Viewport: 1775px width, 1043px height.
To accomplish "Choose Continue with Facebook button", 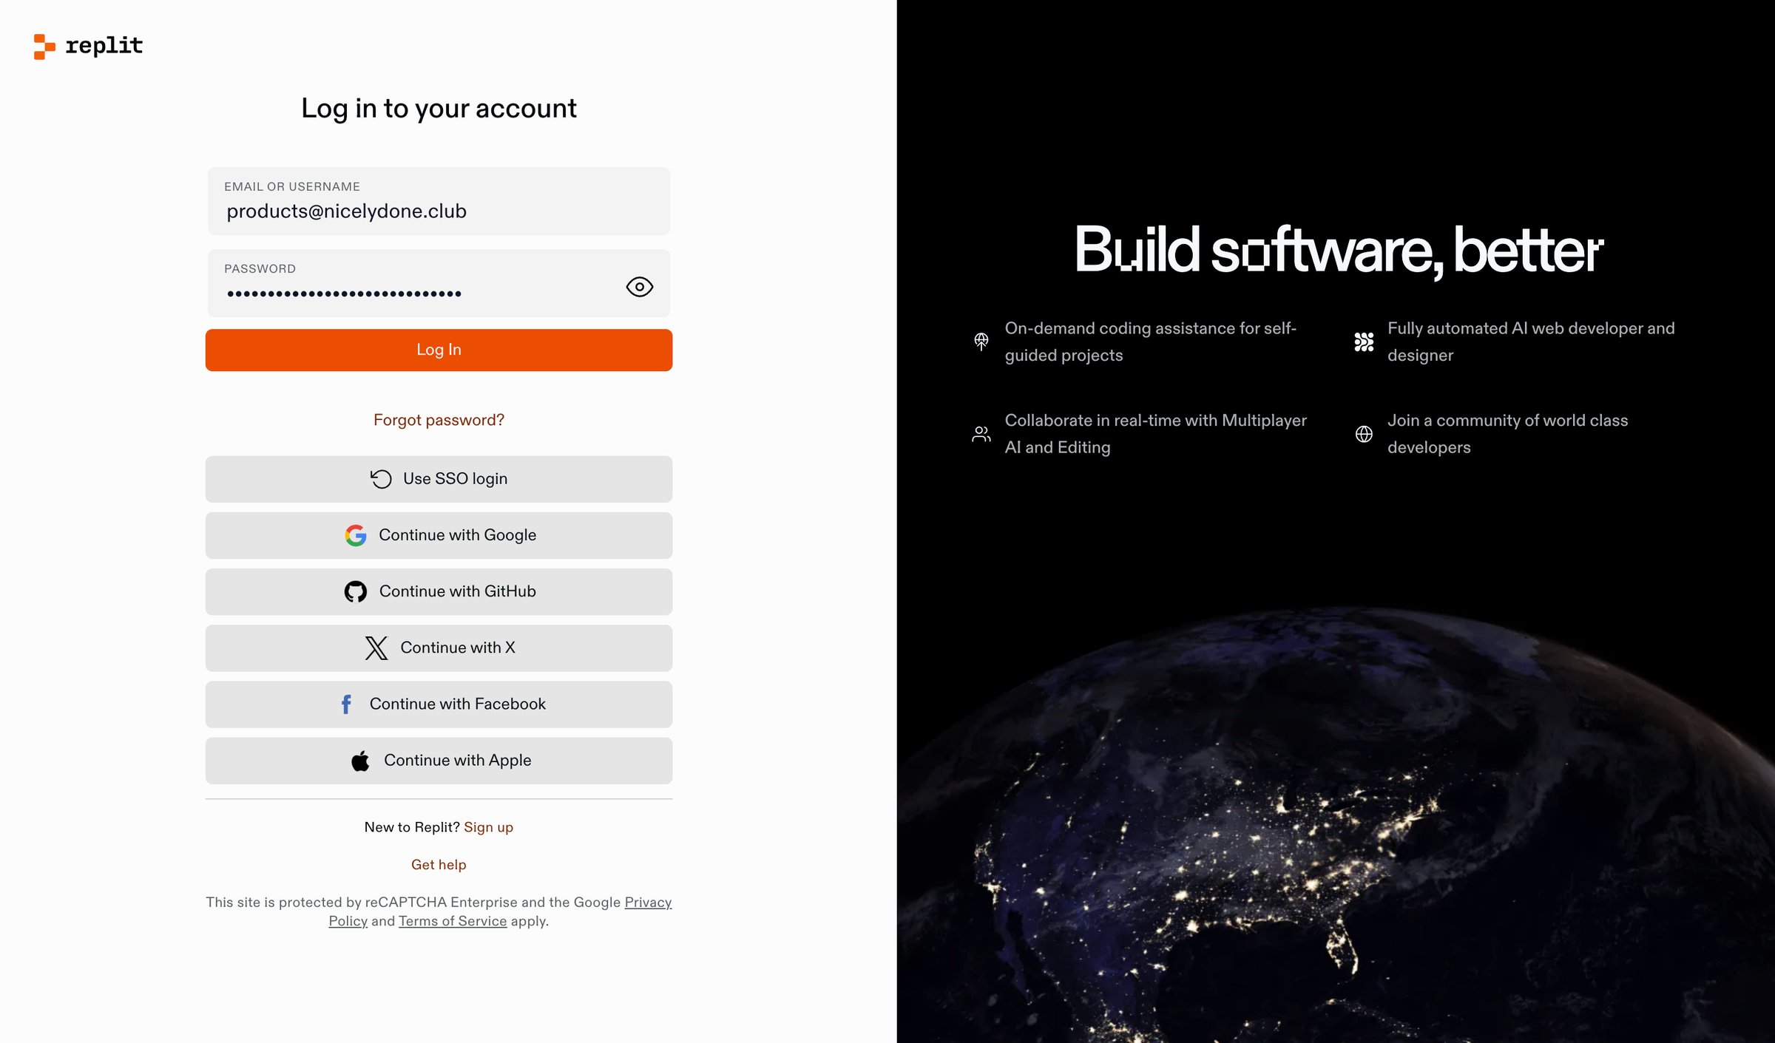I will (x=439, y=704).
